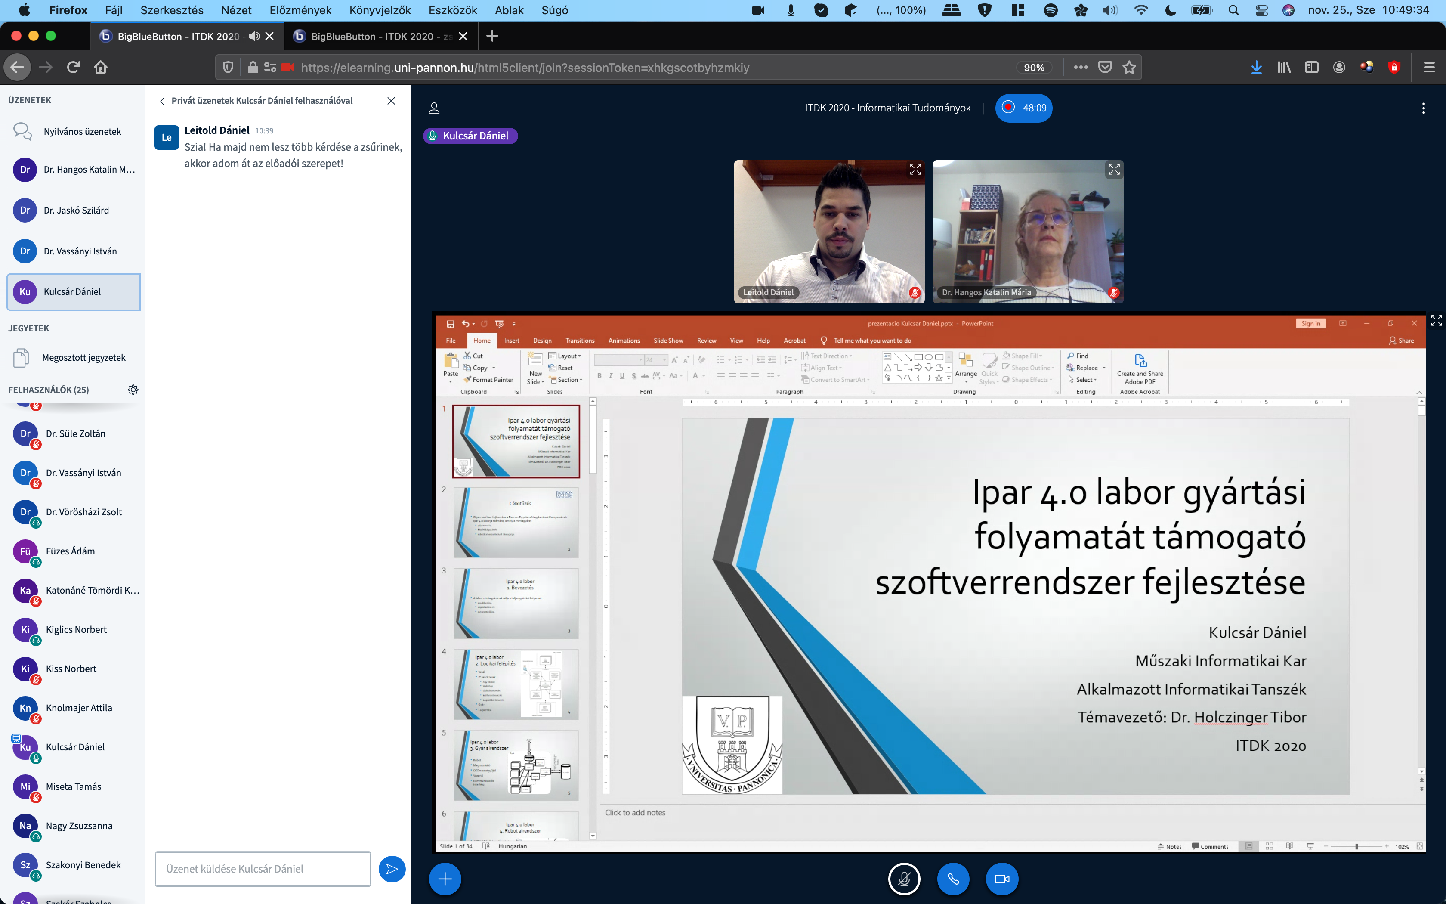Click the phone leave audio button
Viewport: 1446px width, 904px height.
[953, 878]
